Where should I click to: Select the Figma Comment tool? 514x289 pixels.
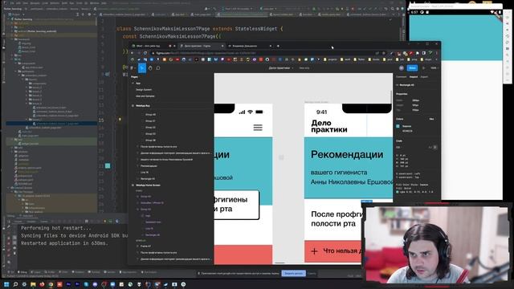[158, 68]
